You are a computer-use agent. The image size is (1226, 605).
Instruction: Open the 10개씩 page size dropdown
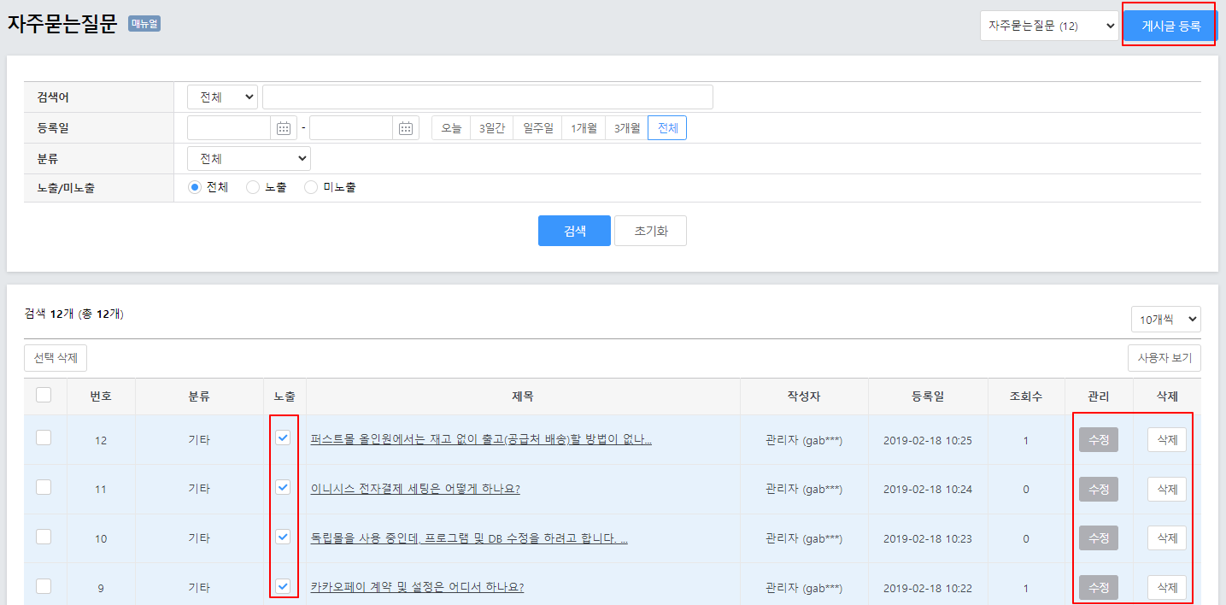pos(1165,319)
